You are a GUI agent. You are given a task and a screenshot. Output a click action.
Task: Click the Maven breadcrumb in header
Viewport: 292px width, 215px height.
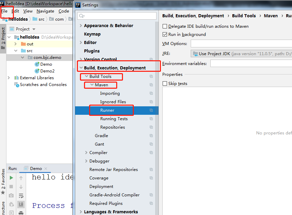click(x=271, y=16)
